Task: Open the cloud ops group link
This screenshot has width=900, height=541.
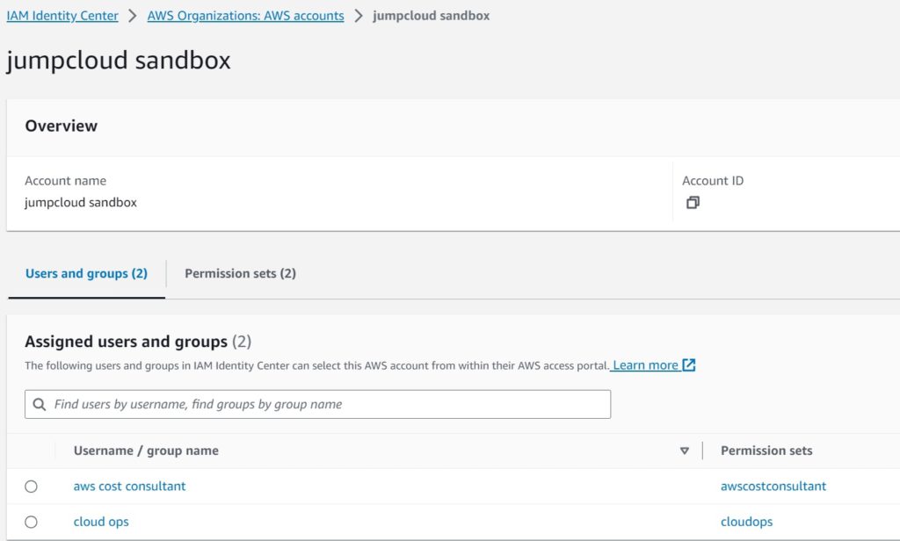Action: [x=101, y=522]
